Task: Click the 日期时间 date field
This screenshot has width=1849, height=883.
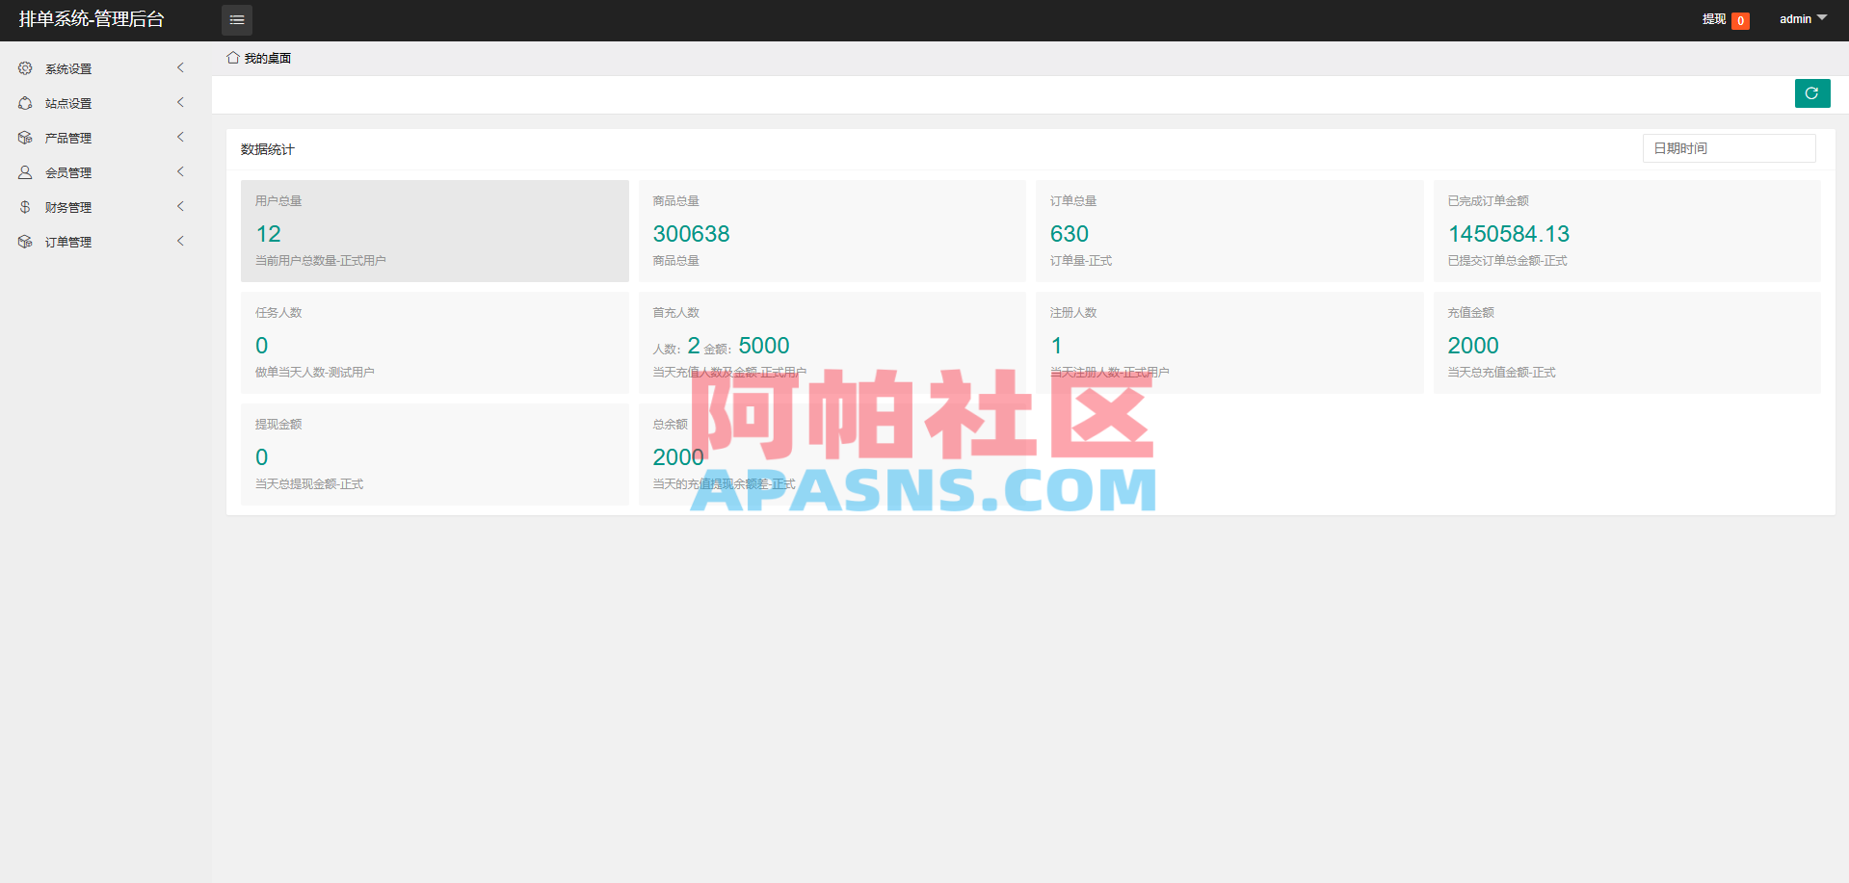Action: (1728, 147)
